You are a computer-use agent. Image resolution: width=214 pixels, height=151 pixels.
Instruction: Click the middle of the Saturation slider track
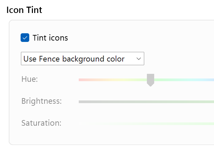point(146,123)
